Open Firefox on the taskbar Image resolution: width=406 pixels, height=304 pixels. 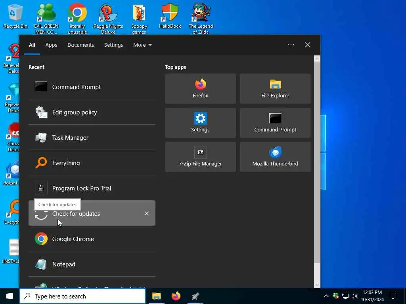(176, 296)
